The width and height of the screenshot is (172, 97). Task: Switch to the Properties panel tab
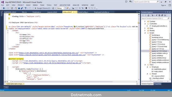pos(157,84)
